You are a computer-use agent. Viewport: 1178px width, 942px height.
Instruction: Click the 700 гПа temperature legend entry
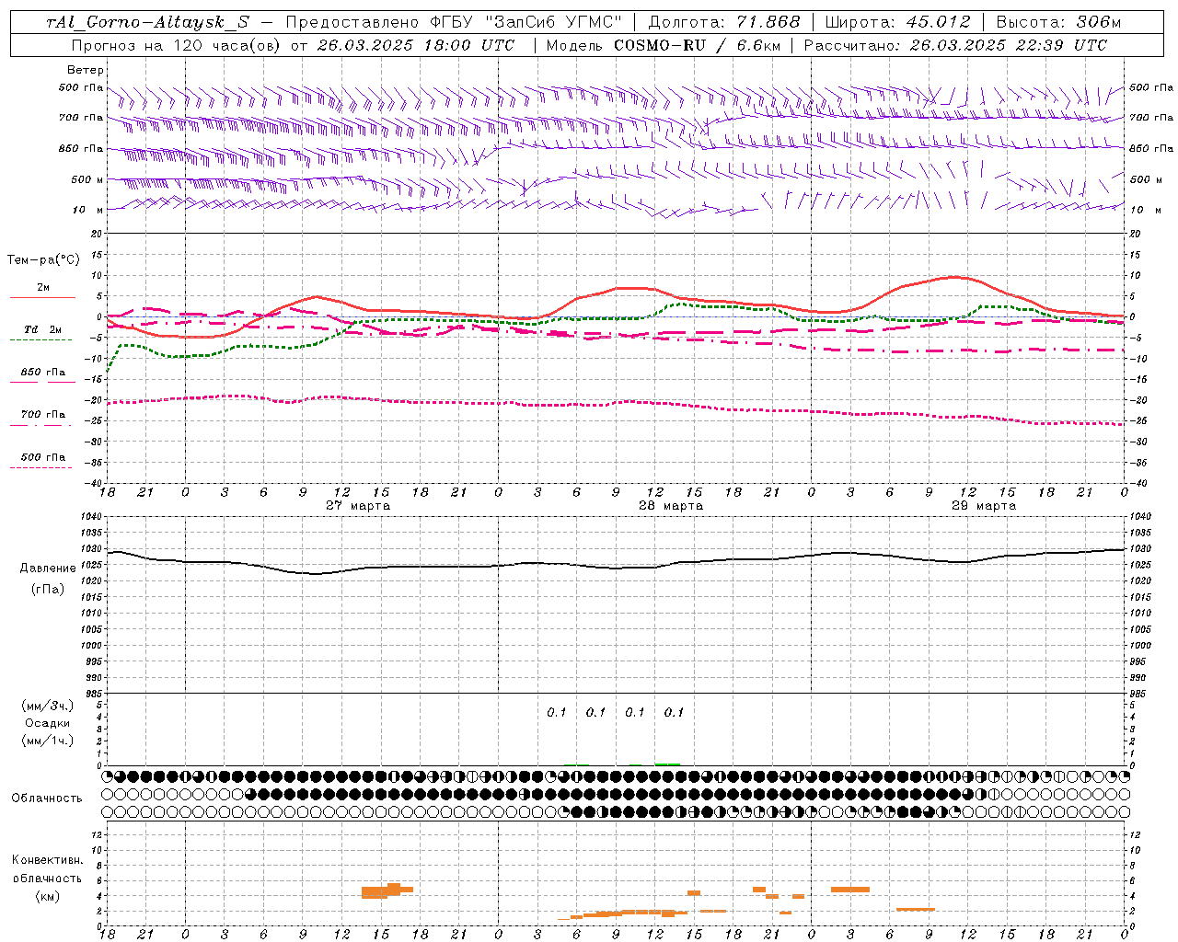43,415
